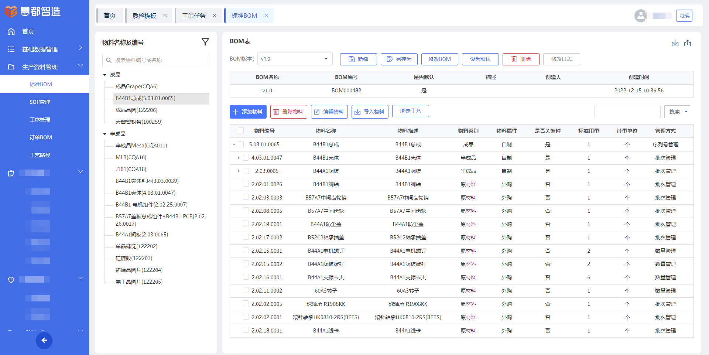Click the download icon in the BOM table header

(x=675, y=43)
